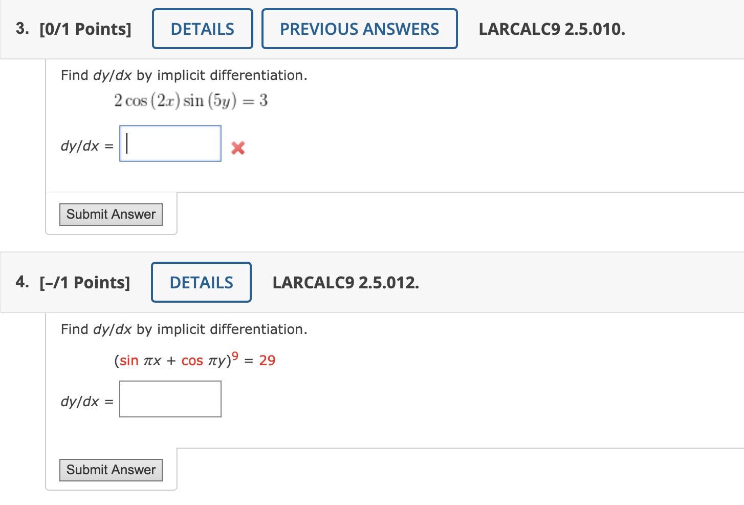
Task: Submit Answer for question 3
Action: (111, 214)
